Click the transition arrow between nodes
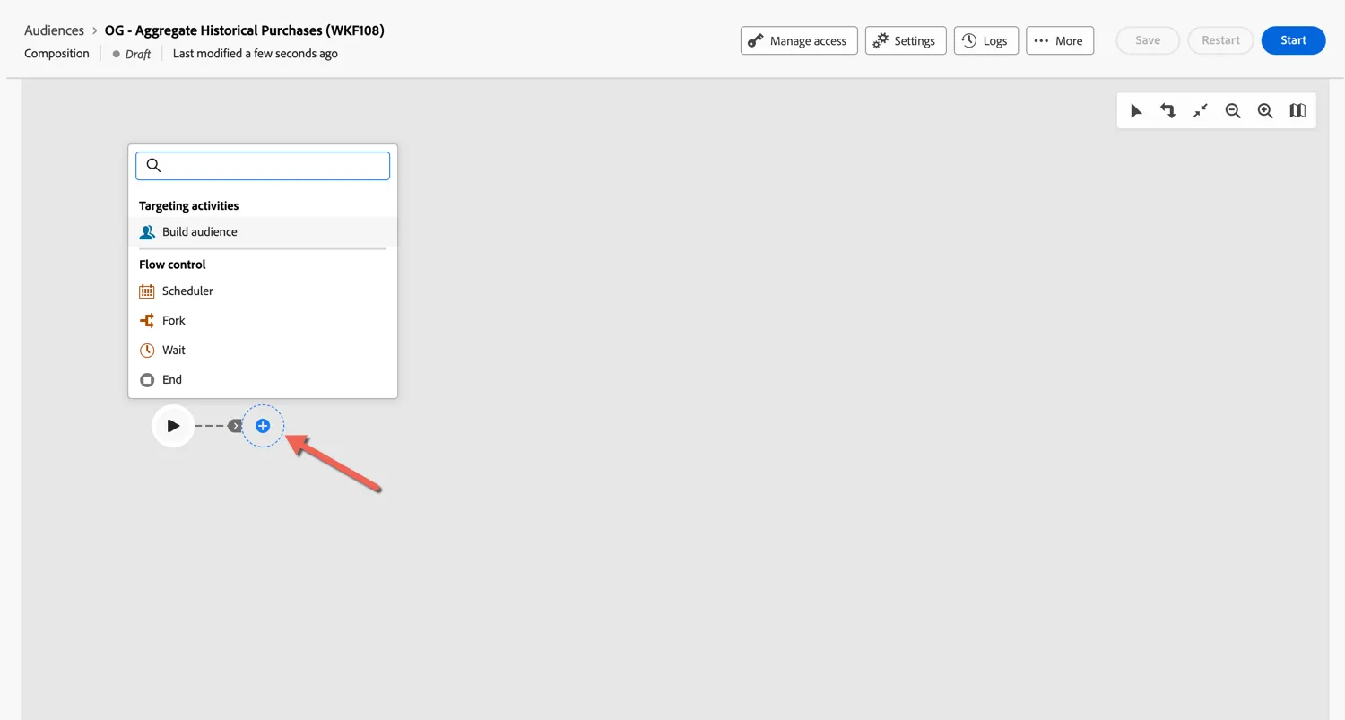 coord(235,426)
